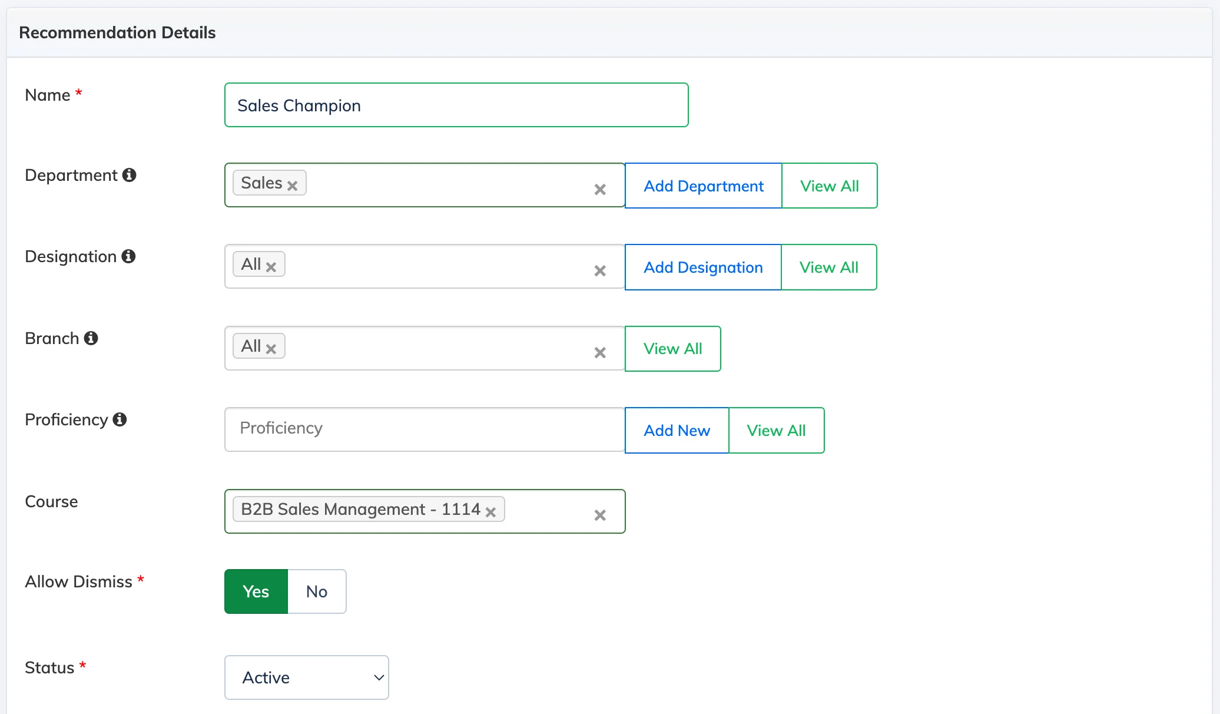Viewport: 1220px width, 714px height.
Task: Open the Status dropdown
Action: tap(307, 677)
